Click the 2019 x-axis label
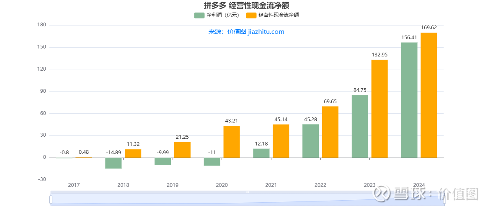Screen dimensions: 493x209 coord(172,185)
